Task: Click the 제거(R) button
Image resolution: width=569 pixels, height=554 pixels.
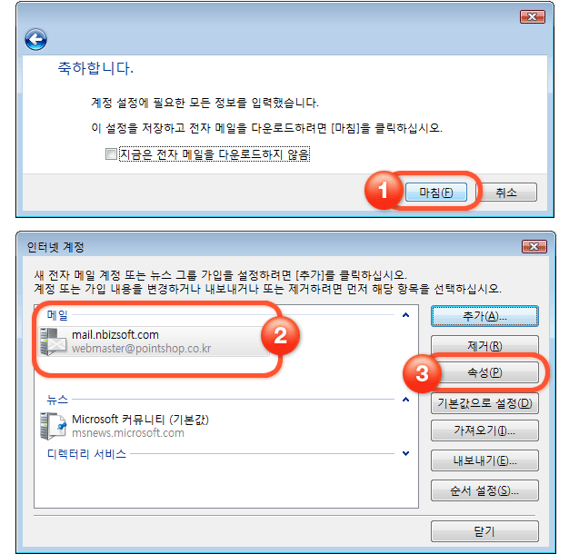Action: 484,346
